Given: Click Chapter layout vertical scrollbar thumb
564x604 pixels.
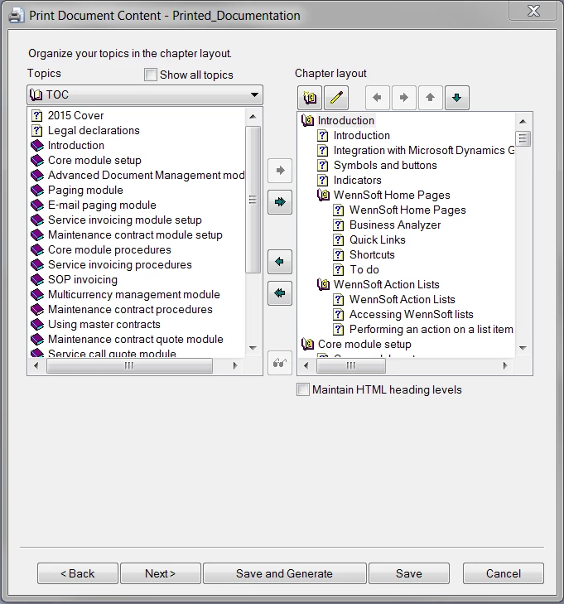Looking at the screenshot, I should pos(523,138).
